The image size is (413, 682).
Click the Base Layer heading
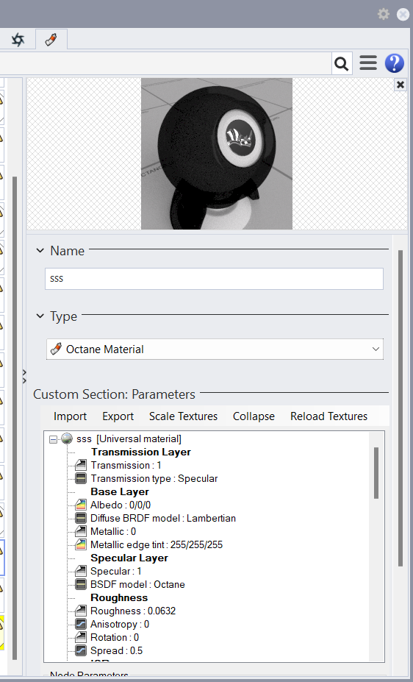pos(120,491)
